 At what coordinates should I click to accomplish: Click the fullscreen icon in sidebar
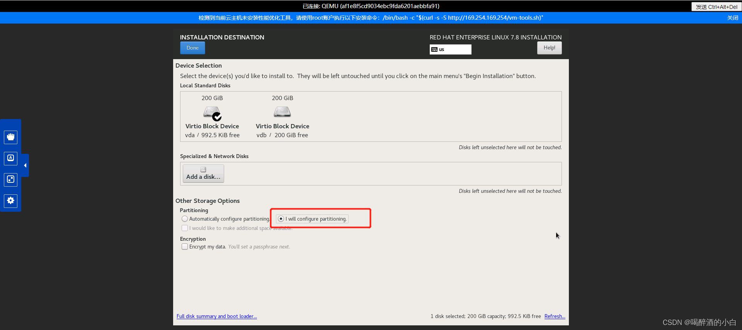(x=11, y=179)
